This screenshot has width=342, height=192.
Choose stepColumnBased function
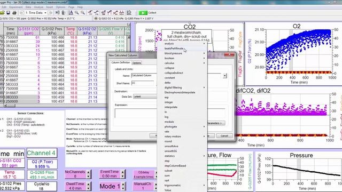click(182, 166)
